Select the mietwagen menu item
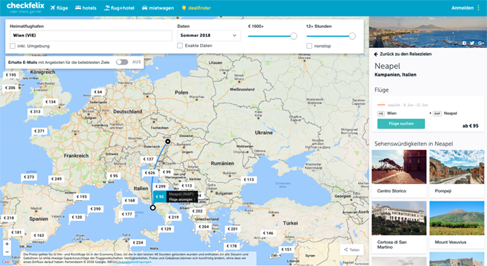This screenshot has height=266, width=487. pyautogui.click(x=158, y=8)
